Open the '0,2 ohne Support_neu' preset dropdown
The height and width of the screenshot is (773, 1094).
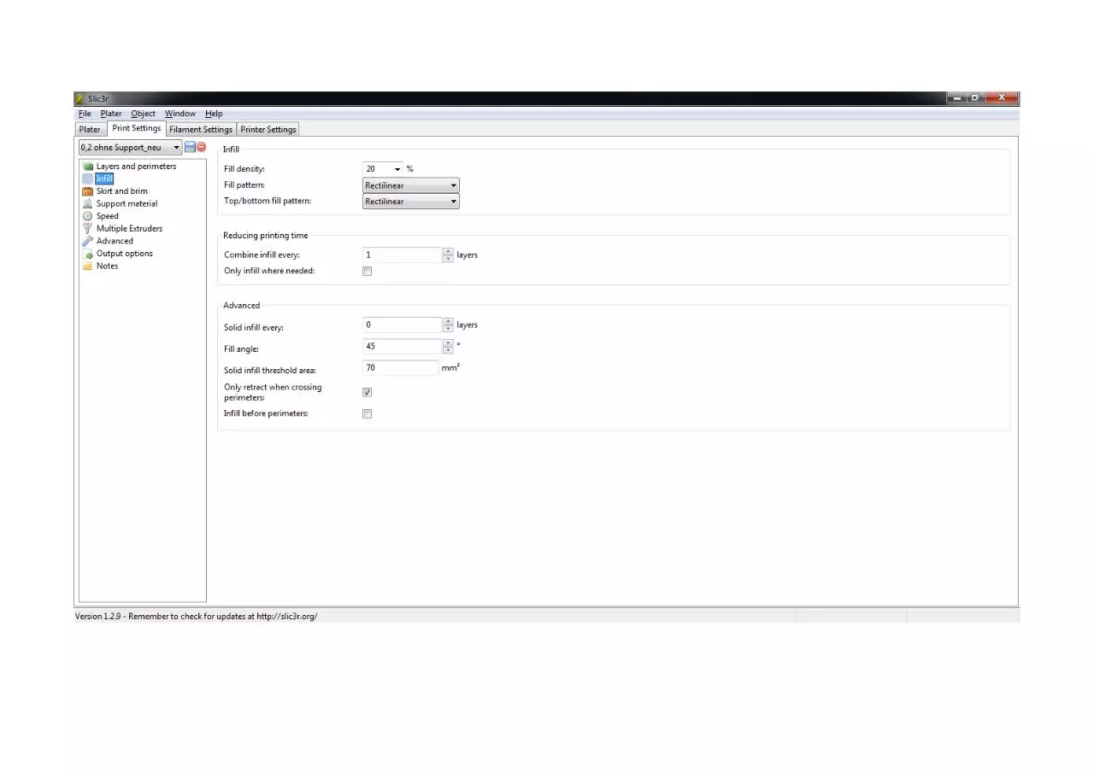click(x=131, y=148)
